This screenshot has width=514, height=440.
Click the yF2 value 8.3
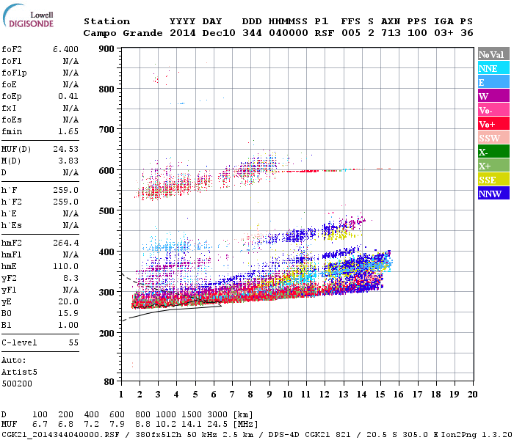[70, 278]
